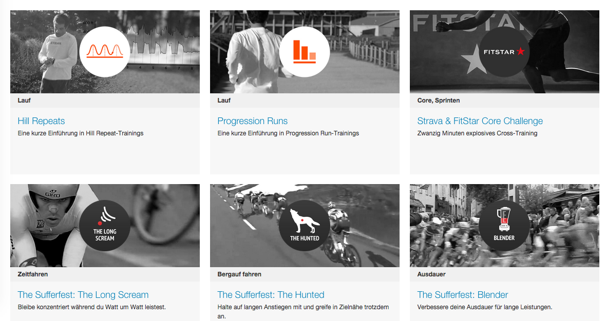
Task: Open Strava & FitStar Core Challenge link
Action: [480, 121]
